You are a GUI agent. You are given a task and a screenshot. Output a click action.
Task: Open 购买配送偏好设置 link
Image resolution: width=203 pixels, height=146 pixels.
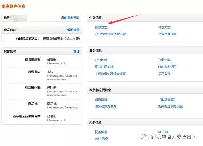coord(170,106)
